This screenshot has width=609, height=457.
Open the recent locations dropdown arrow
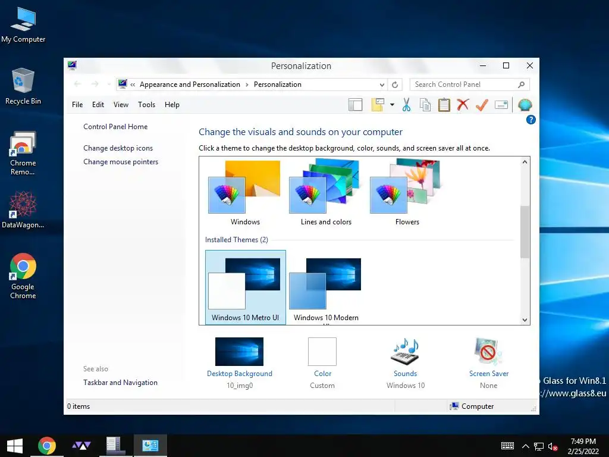coord(109,84)
